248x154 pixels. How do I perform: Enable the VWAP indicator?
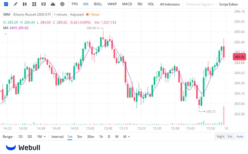pos(112,4)
